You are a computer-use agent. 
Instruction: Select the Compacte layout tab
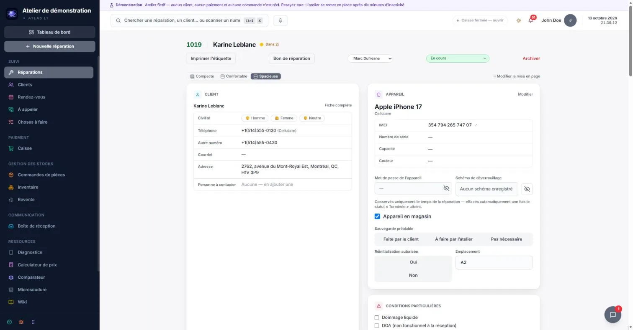click(x=202, y=76)
